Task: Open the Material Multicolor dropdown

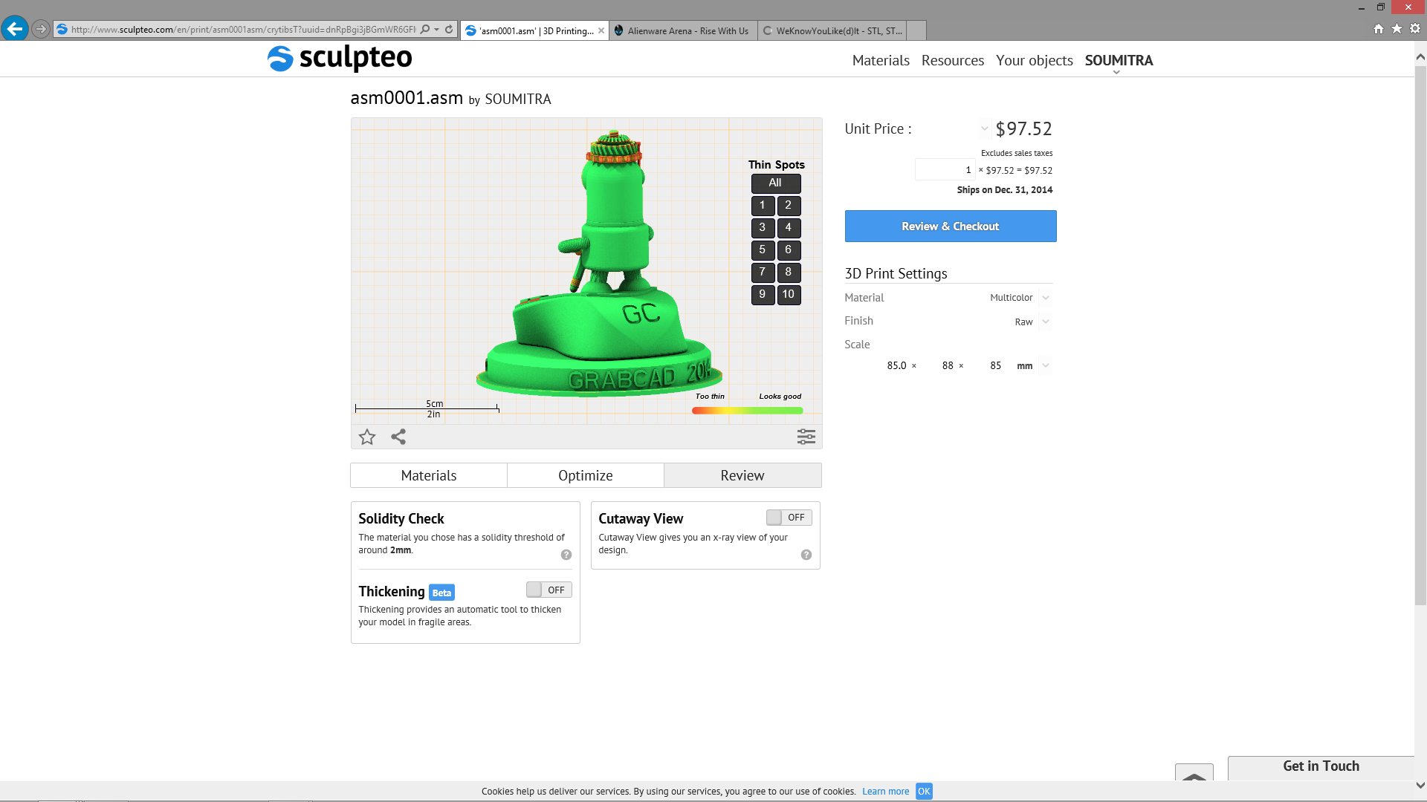Action: (1046, 298)
